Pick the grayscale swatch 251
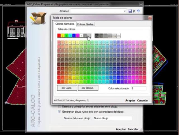The image size is (179, 135). click(101, 36)
